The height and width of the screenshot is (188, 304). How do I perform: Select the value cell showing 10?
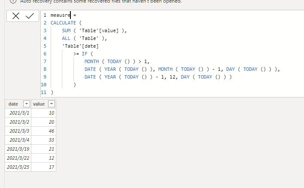click(44, 113)
